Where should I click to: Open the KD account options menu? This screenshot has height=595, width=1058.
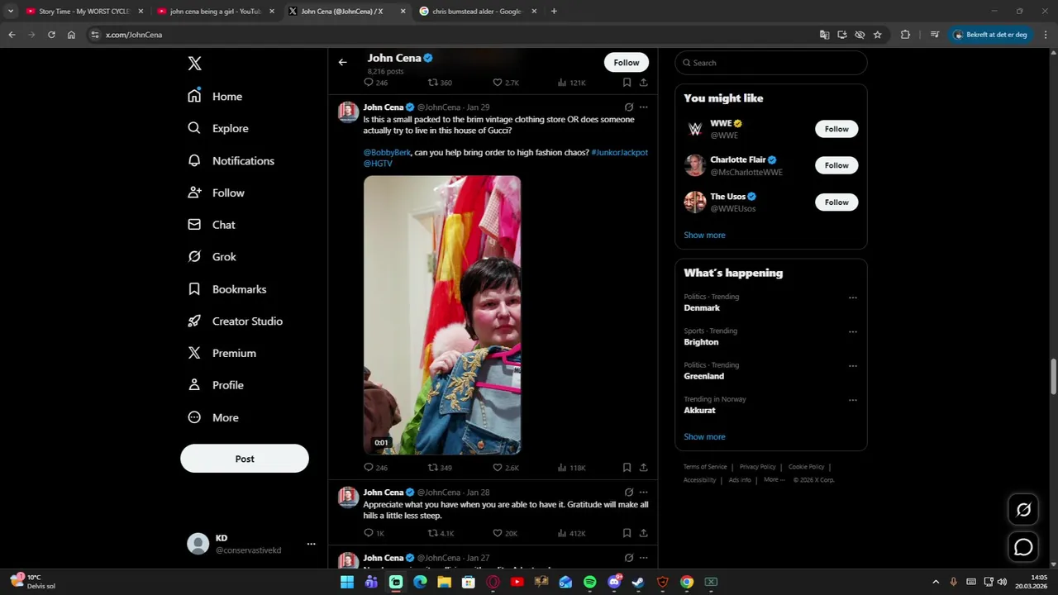[311, 544]
